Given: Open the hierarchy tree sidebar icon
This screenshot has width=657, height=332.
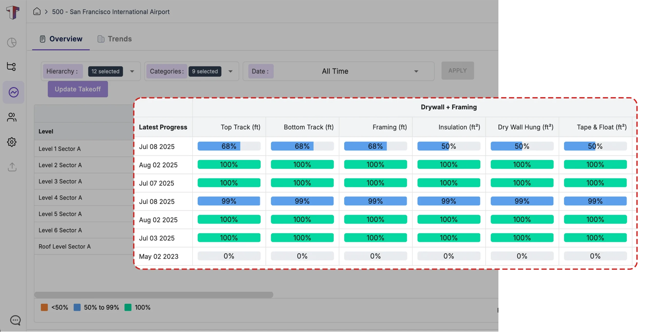Looking at the screenshot, I should pyautogui.click(x=11, y=66).
